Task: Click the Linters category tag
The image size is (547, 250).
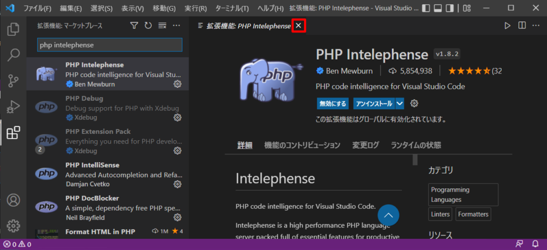Action: [x=441, y=214]
